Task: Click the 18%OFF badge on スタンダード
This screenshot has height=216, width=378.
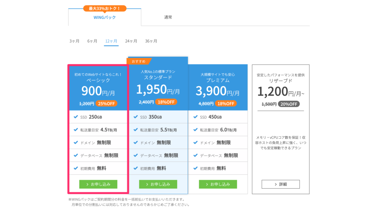Action: point(166,102)
